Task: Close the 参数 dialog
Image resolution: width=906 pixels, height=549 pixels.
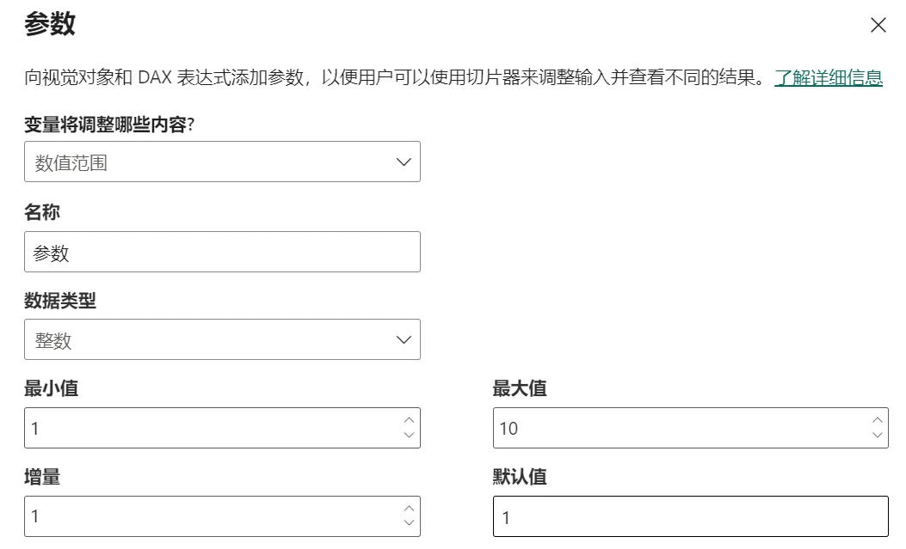Action: click(878, 25)
